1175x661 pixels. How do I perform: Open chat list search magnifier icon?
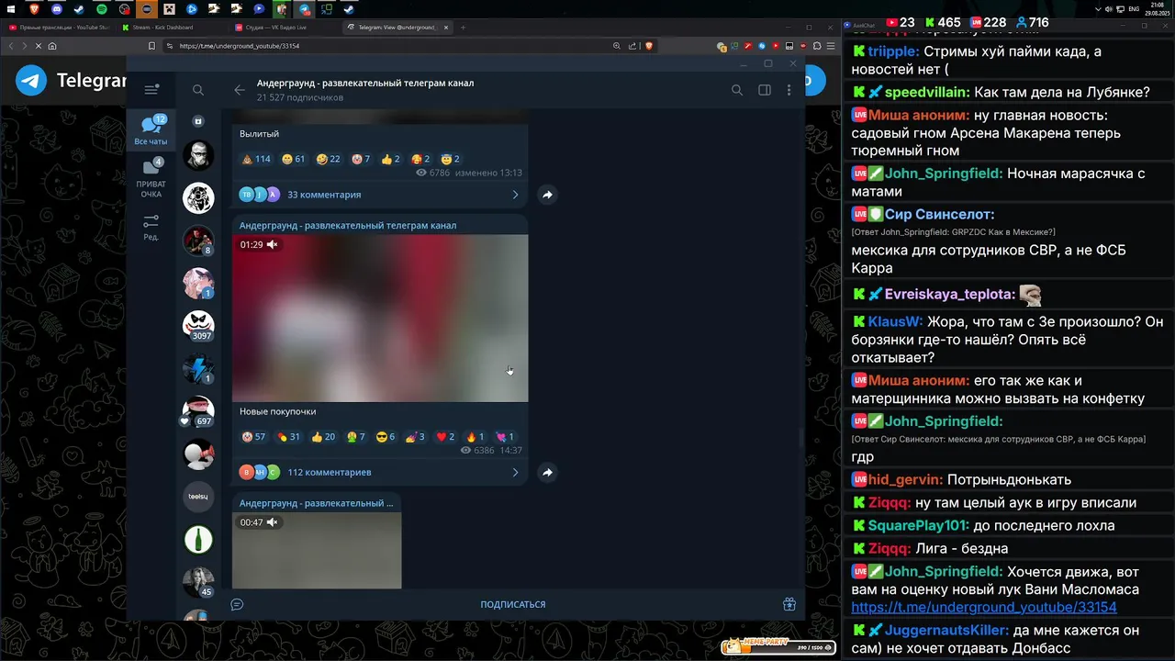point(198,90)
